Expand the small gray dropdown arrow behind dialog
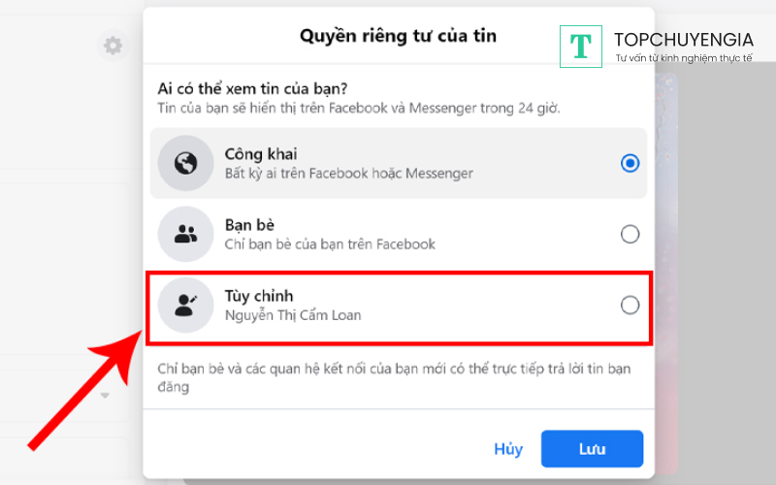This screenshot has height=485, width=776. click(x=105, y=396)
